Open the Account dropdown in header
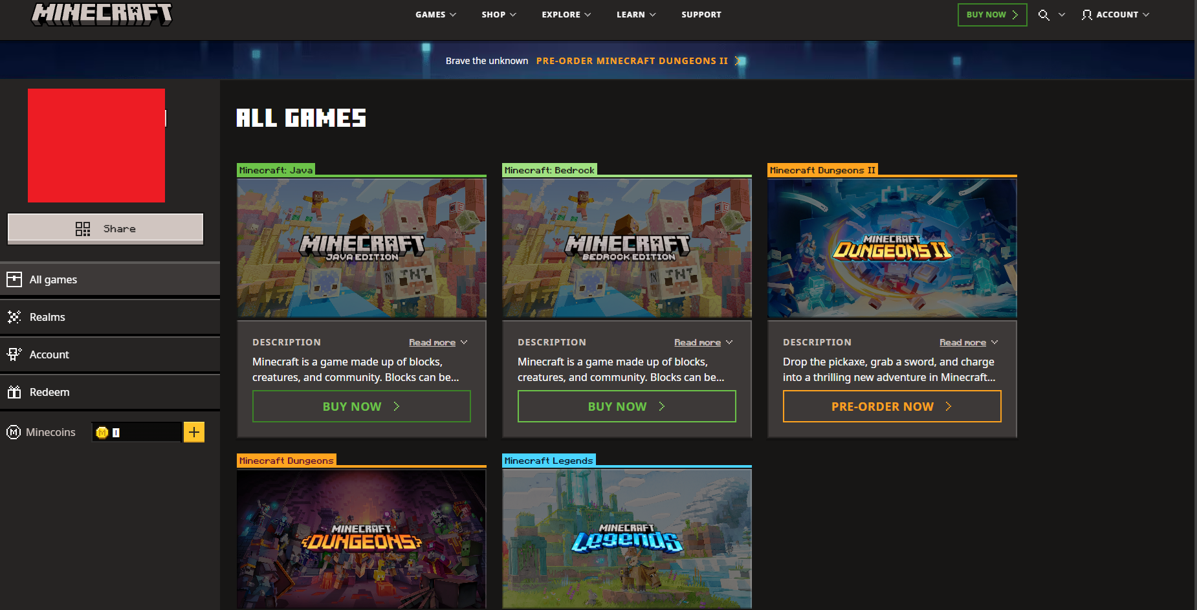1197x610 pixels. click(x=1115, y=15)
